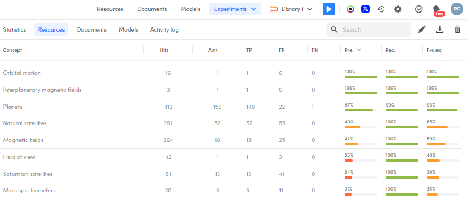Sort by the Rec. column header
The image size is (467, 201).
[390, 50]
